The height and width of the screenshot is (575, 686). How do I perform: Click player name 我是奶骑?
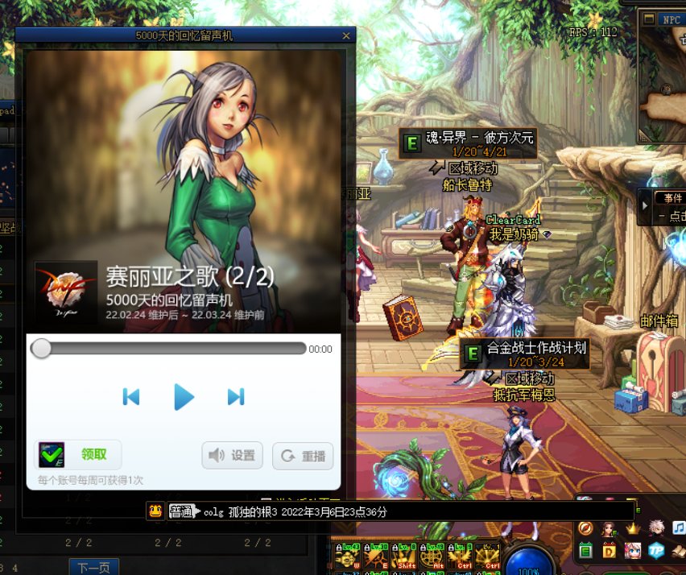point(514,234)
